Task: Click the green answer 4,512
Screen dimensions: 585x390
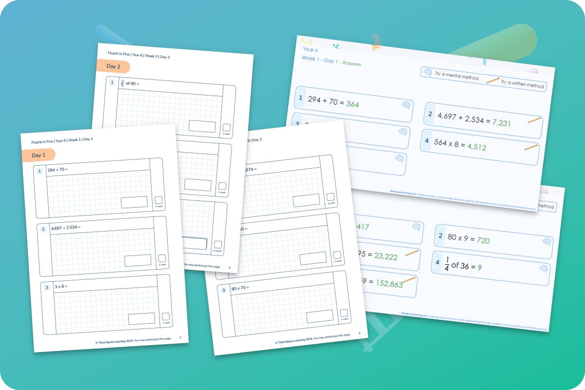Action: pos(477,146)
